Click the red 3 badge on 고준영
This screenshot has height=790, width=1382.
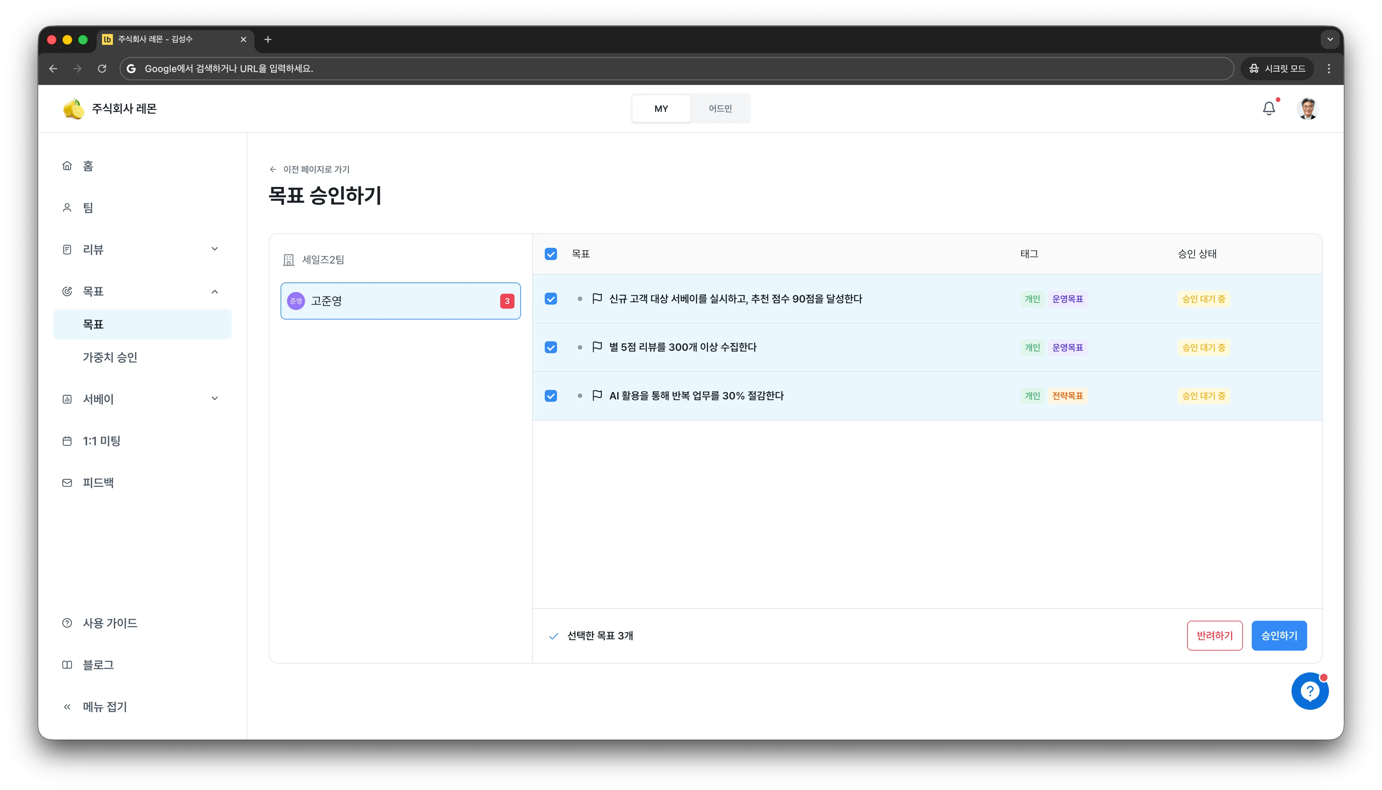[x=506, y=300]
